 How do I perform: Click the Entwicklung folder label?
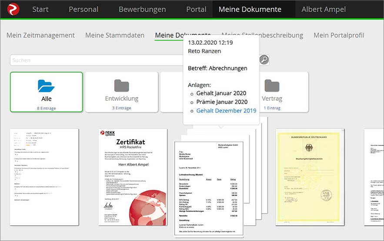pyautogui.click(x=122, y=99)
